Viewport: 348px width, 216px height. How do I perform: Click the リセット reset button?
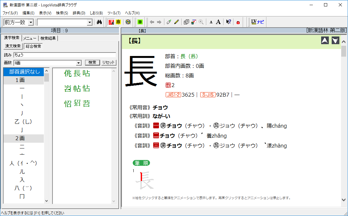109,62
